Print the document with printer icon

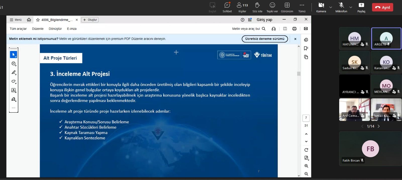pos(294,29)
